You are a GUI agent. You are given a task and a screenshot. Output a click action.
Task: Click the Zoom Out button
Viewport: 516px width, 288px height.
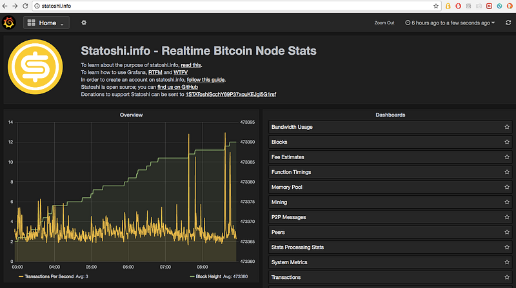384,23
